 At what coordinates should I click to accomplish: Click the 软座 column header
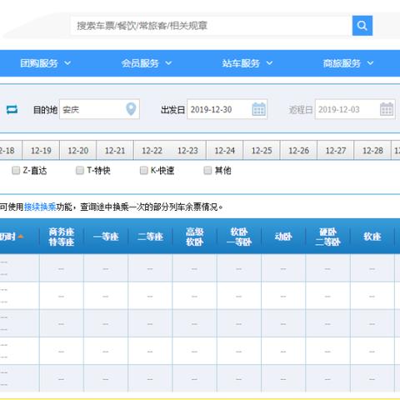pos(372,237)
